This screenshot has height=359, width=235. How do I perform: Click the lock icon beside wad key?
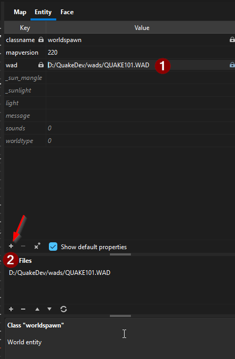click(41, 65)
